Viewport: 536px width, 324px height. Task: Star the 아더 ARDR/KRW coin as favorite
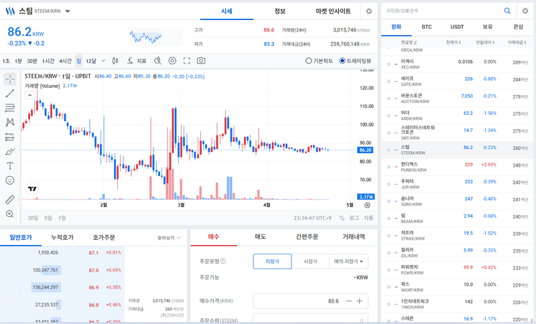[x=389, y=116]
